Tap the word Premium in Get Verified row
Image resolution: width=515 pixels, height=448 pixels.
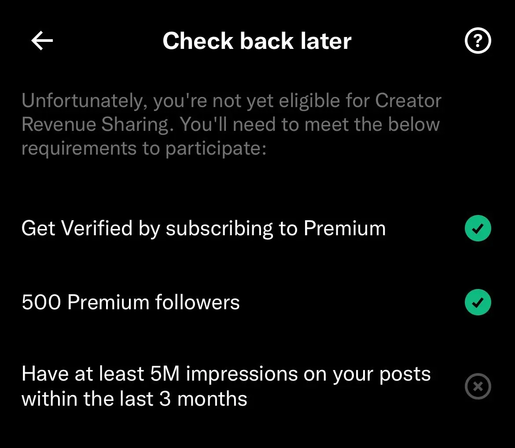click(345, 228)
